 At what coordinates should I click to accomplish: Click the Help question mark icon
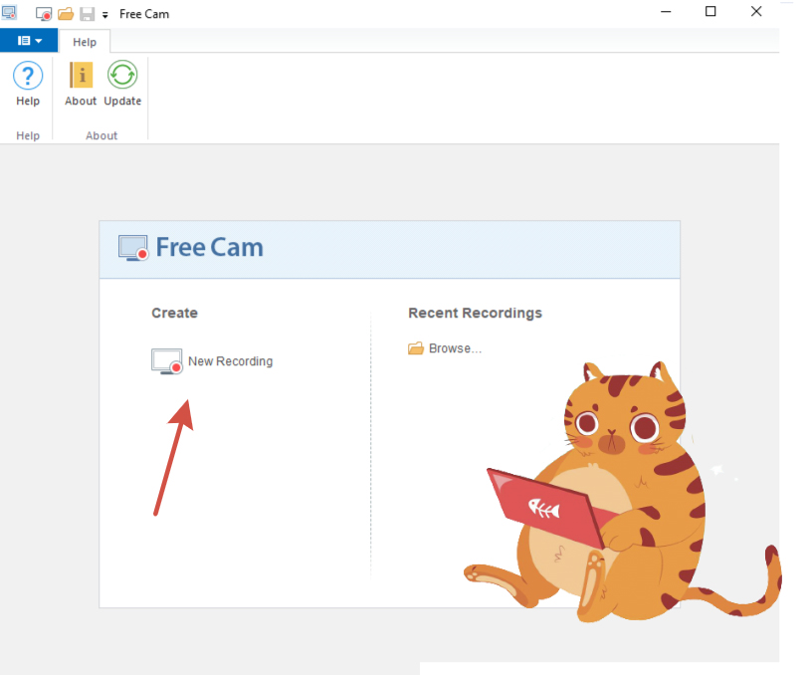(x=28, y=76)
